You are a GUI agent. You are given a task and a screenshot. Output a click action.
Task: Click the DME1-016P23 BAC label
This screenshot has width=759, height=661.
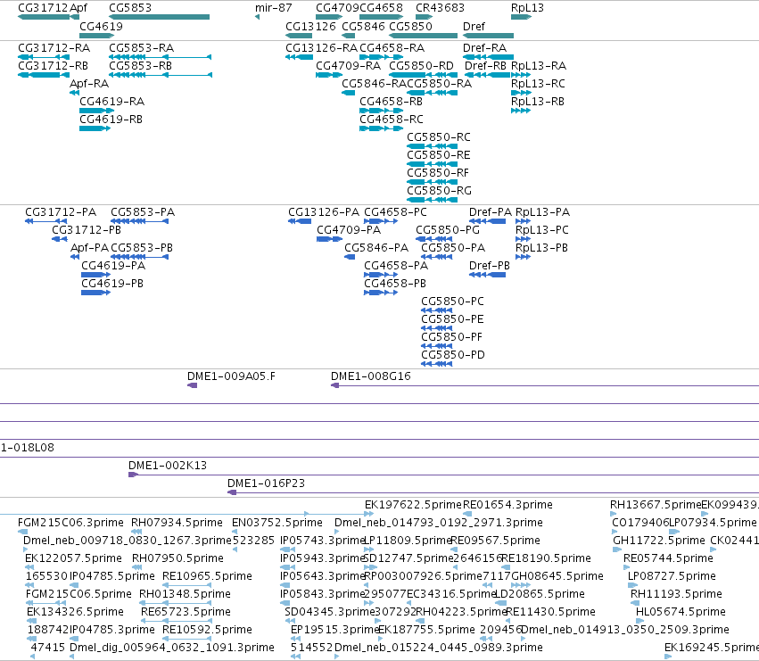267,483
